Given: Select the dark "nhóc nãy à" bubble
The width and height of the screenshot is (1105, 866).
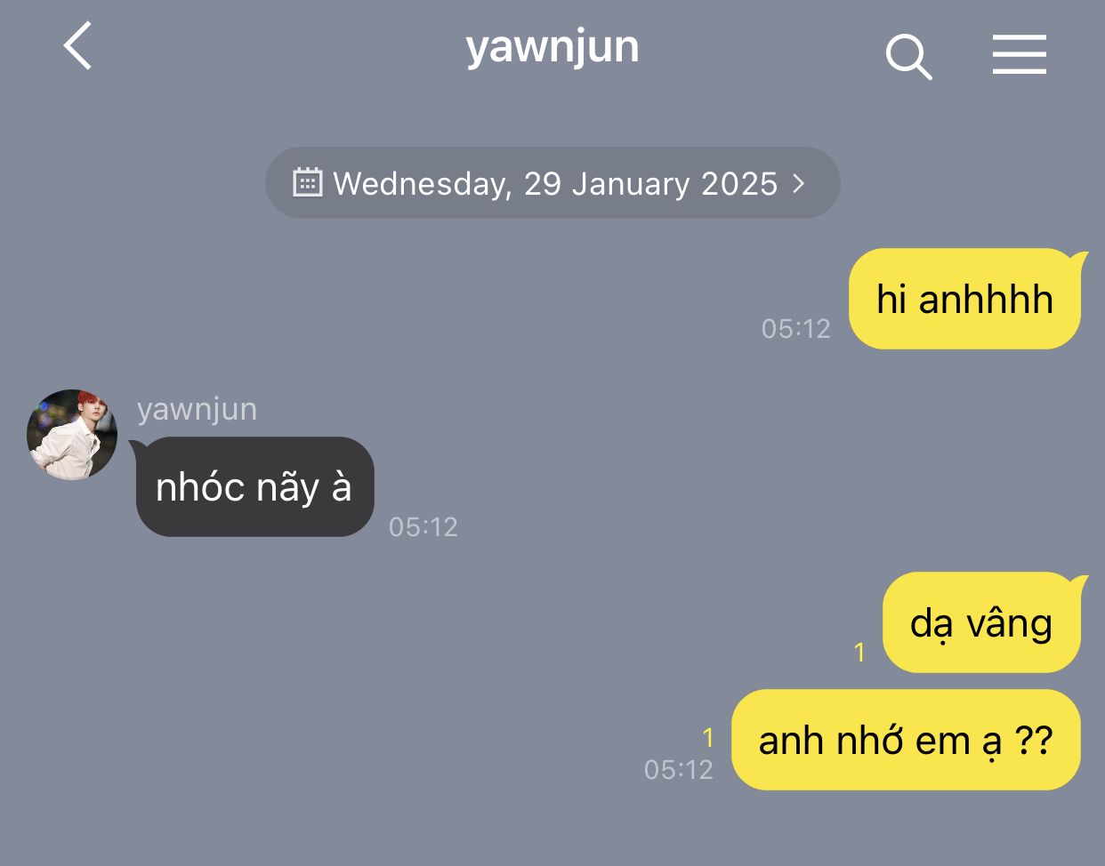Looking at the screenshot, I should coord(253,486).
